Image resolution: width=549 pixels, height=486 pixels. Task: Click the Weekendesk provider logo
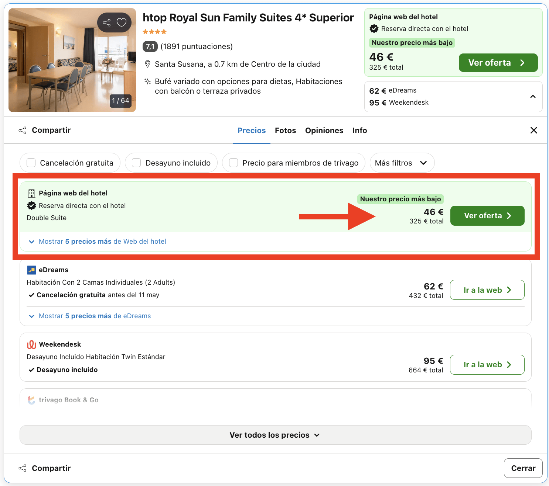coord(31,344)
